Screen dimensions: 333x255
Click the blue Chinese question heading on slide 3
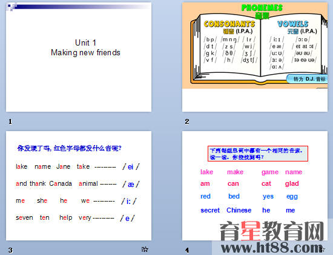pos(69,148)
